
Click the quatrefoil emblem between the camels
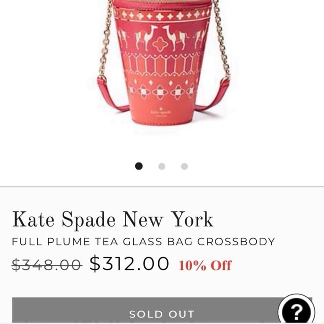click(160, 44)
